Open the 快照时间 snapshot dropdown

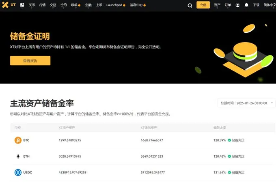[246, 103]
